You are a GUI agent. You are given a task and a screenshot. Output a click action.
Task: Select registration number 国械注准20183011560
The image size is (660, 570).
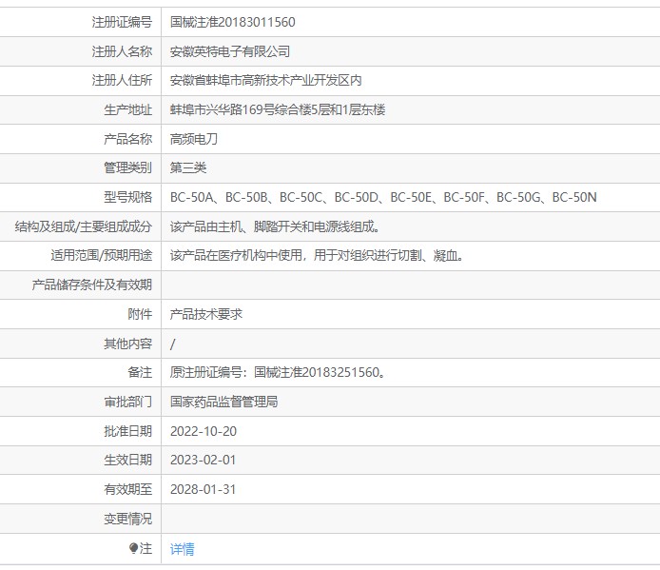(232, 22)
